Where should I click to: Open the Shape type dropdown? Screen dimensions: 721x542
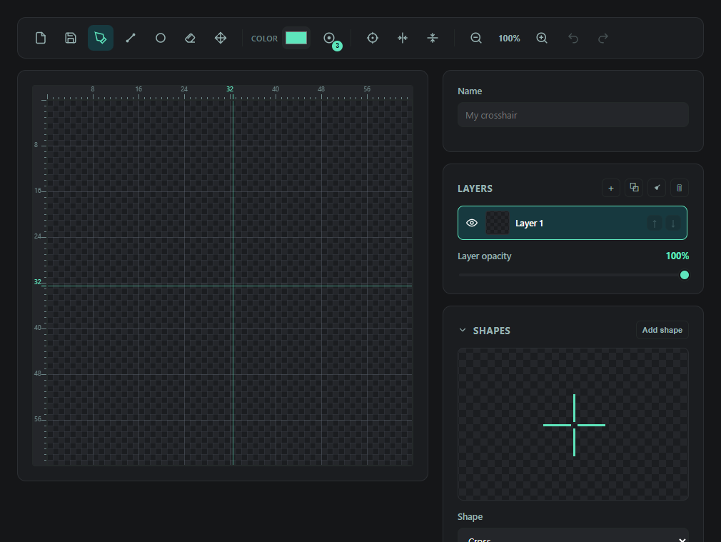coord(573,536)
